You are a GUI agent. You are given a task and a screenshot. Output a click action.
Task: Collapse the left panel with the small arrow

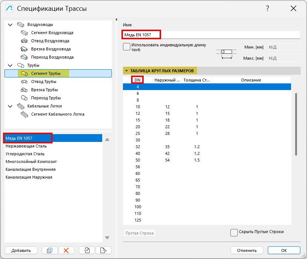coord(116,19)
